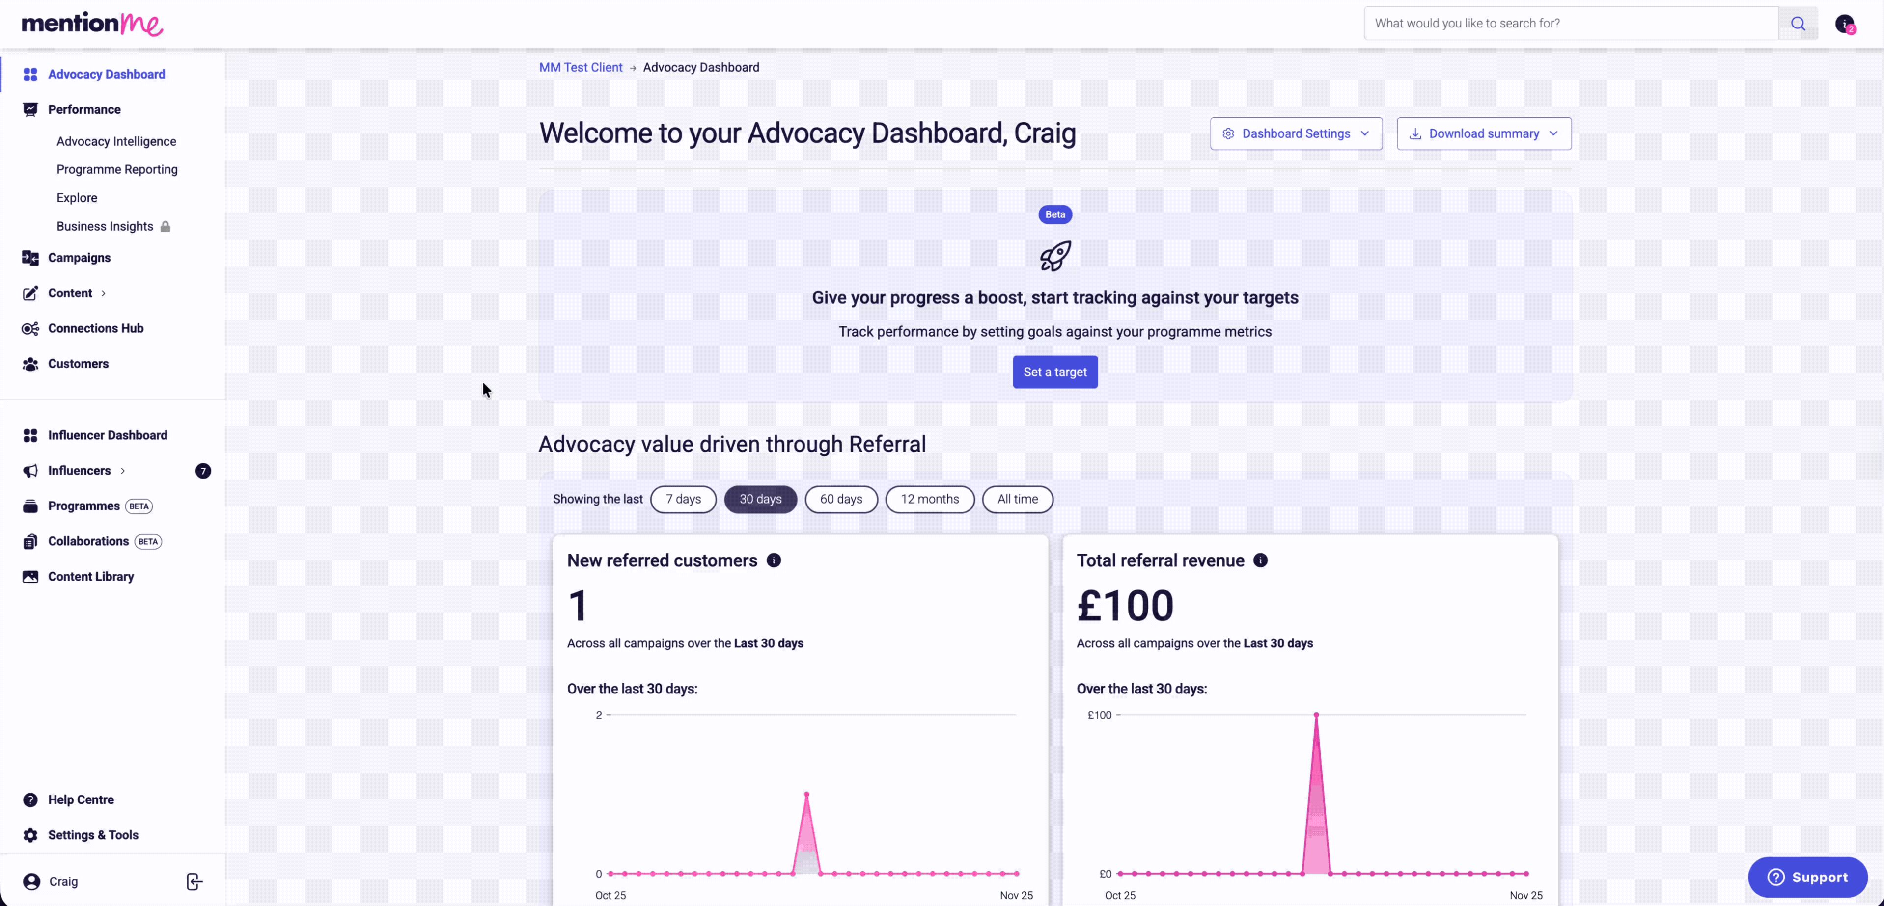
Task: Select the 12 months period
Action: click(929, 499)
